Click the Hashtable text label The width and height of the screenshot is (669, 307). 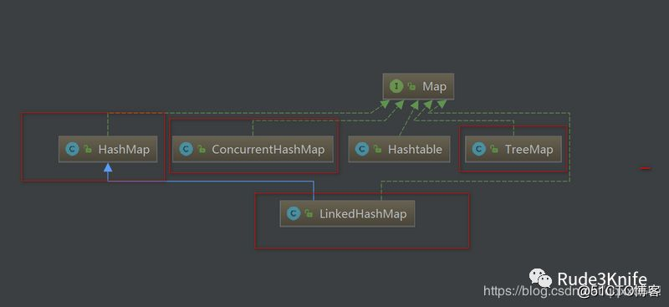[x=415, y=150]
